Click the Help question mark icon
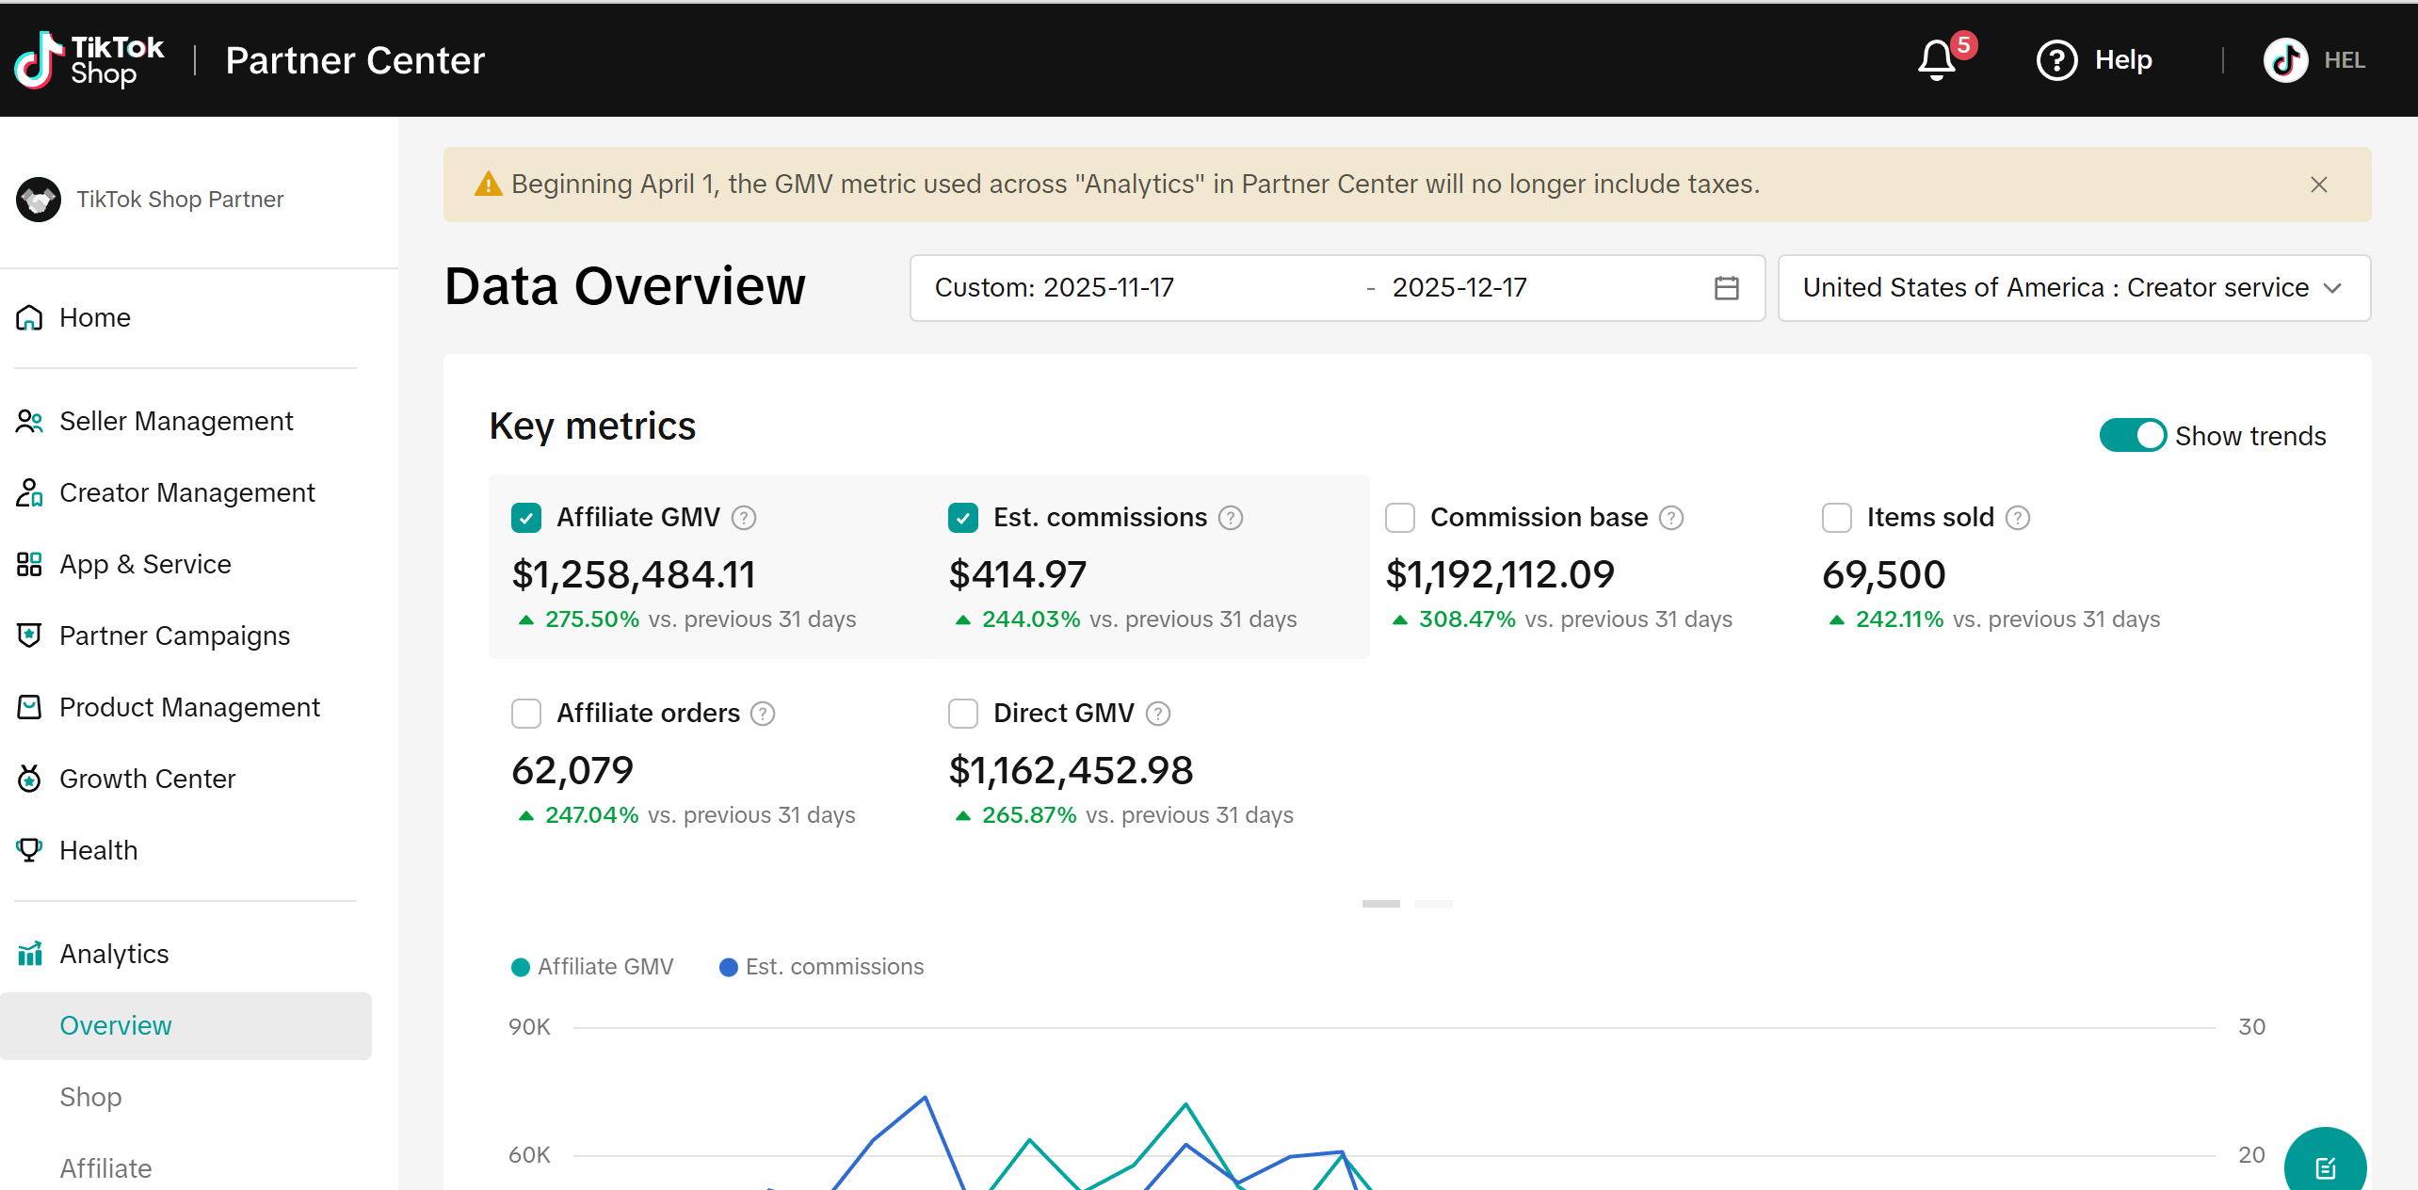This screenshot has height=1190, width=2418. (x=2056, y=60)
